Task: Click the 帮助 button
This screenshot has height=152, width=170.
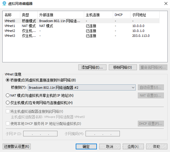Action: coord(157,146)
